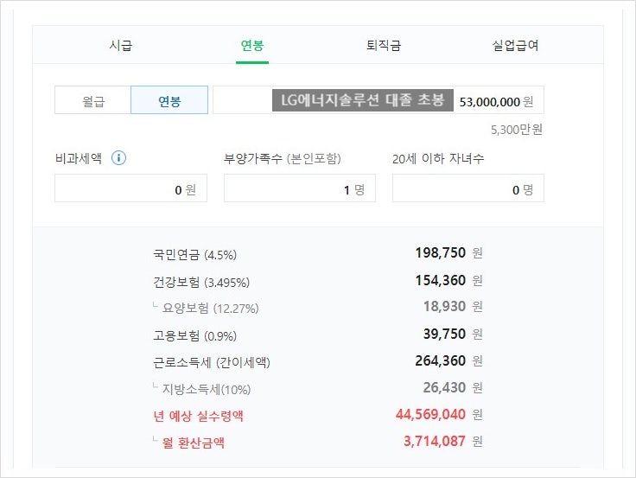Toggle salary type to 월급
The image size is (636, 478).
pos(92,100)
